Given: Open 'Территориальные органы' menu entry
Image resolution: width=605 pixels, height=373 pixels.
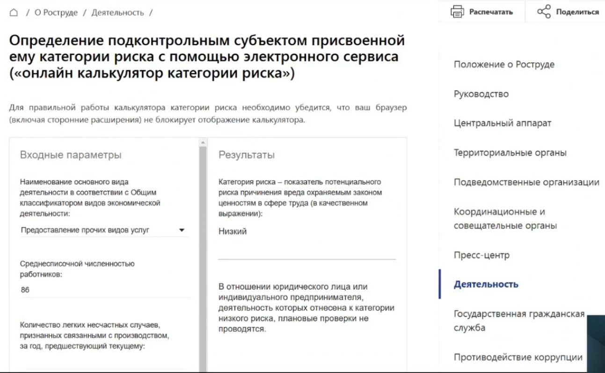Looking at the screenshot, I should click(x=510, y=153).
